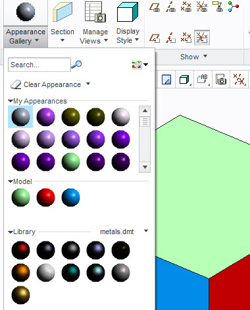Click the Manage Views icon

(x=95, y=12)
